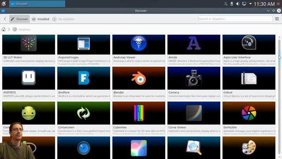
Task: Open the 3D LUT Maker app icon
Action: coord(29,43)
